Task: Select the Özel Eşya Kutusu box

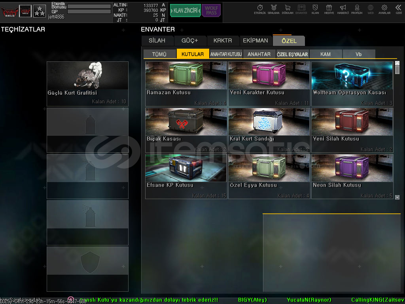Action: [x=269, y=177]
